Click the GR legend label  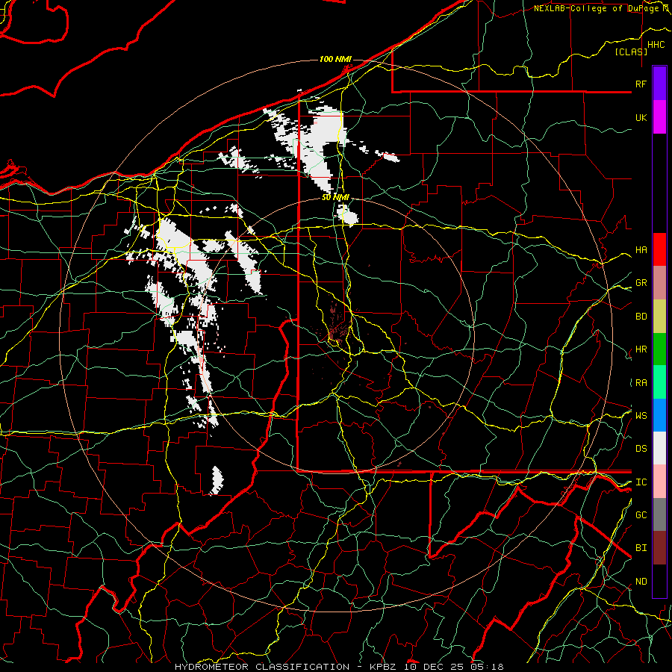pos(641,283)
